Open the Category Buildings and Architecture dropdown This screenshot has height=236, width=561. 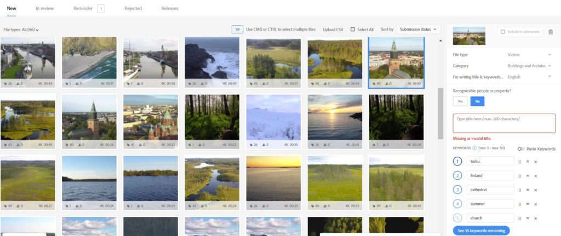coord(530,66)
